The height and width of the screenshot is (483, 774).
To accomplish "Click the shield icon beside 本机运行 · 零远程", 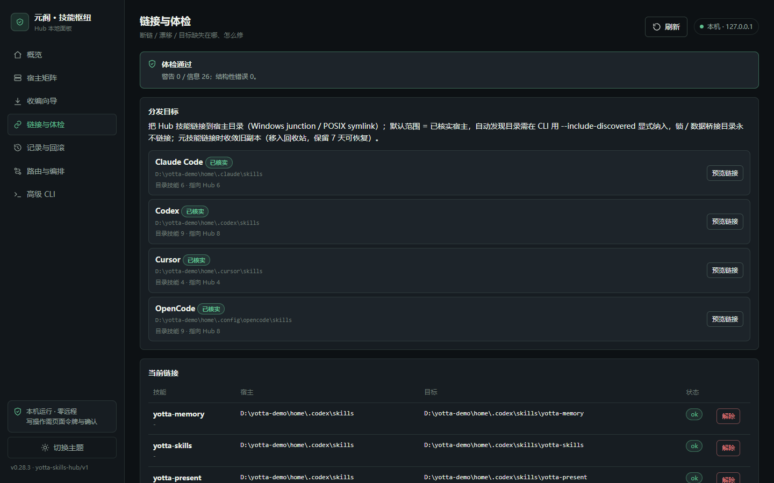I will tap(18, 412).
